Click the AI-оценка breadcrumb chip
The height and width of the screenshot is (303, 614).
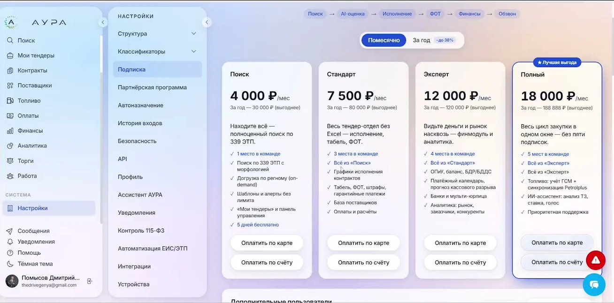pyautogui.click(x=353, y=14)
